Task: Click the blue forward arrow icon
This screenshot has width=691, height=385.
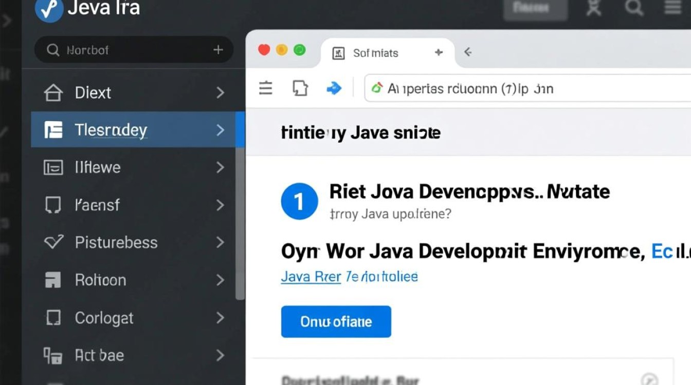Action: click(334, 88)
